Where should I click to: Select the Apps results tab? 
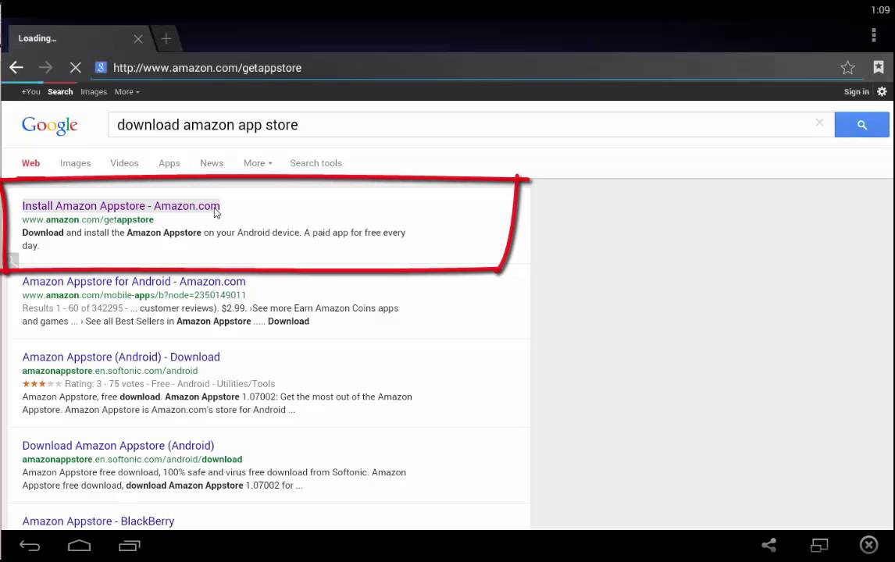169,163
